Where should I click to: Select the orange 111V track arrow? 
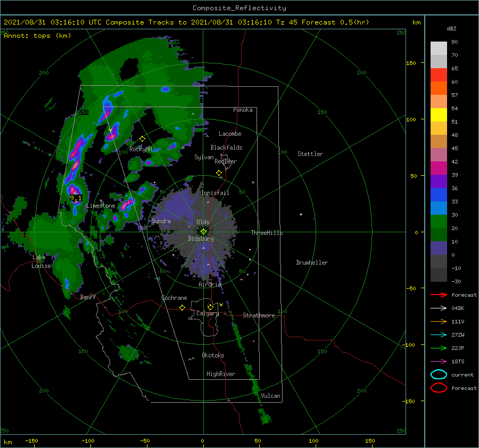coord(439,321)
